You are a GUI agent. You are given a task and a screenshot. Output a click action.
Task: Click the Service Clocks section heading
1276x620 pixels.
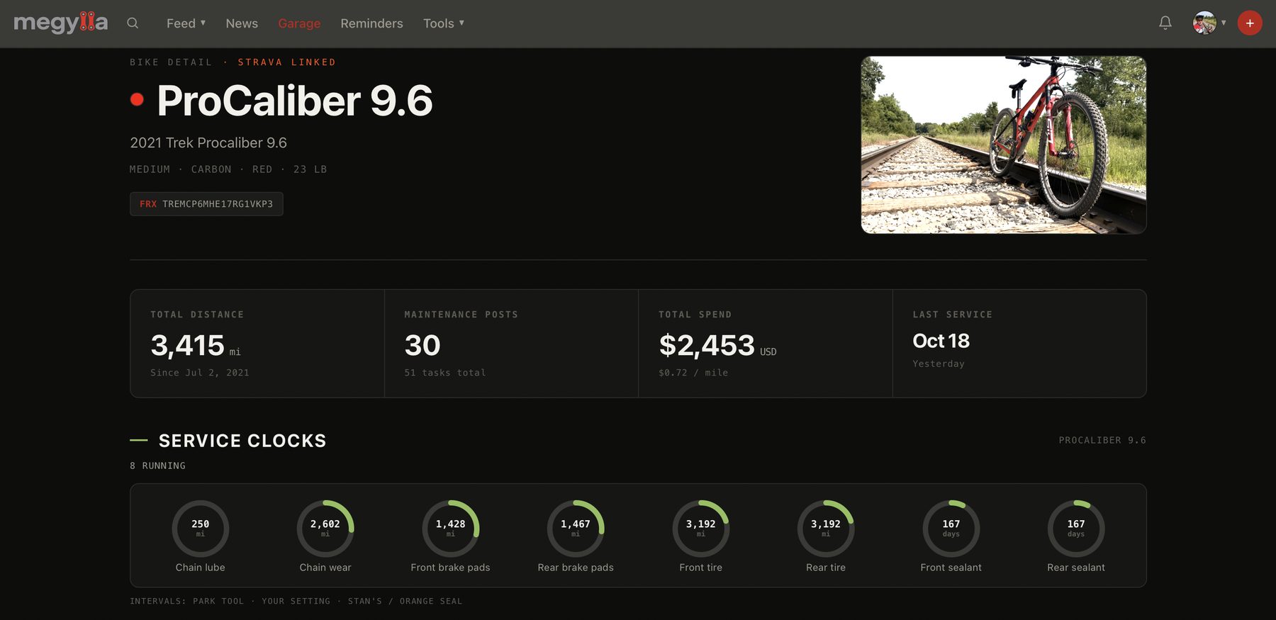tap(242, 441)
